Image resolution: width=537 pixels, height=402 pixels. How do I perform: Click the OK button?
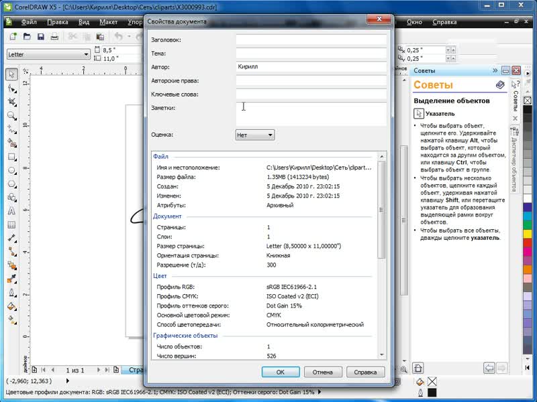281,372
